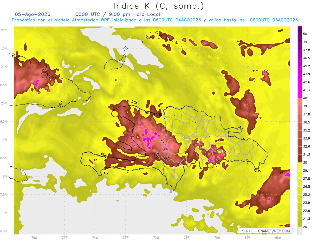Click colorbar value "27.8"
The height and width of the screenshot is (241, 312).
(307, 179)
